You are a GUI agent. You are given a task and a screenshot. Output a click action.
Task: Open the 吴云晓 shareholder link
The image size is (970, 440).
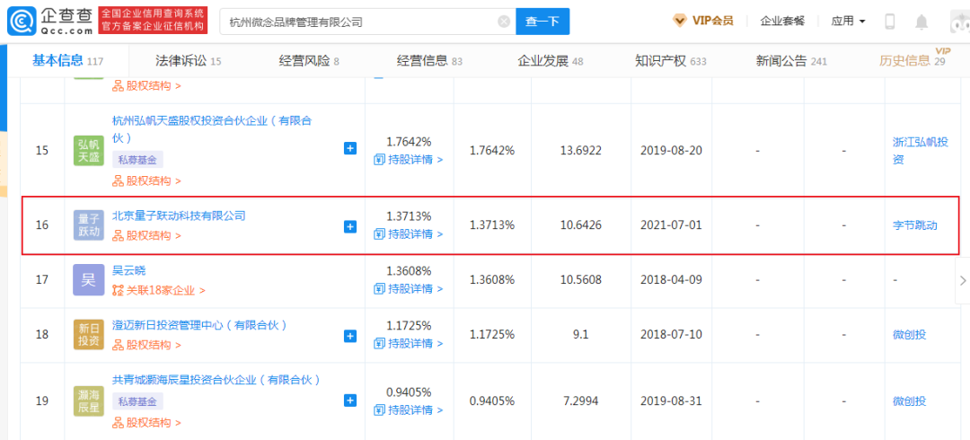(x=130, y=270)
